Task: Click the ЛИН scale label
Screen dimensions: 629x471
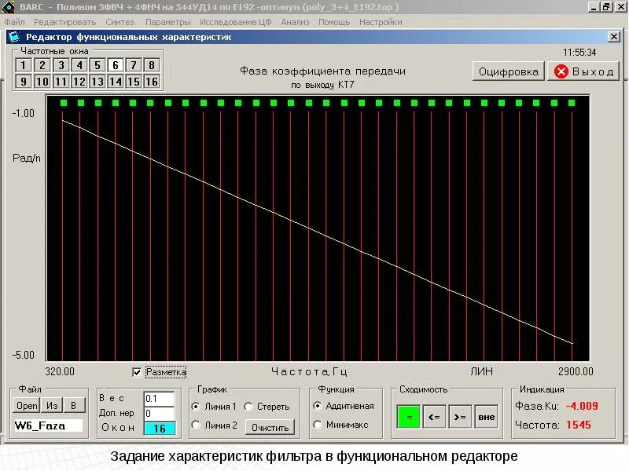Action: pos(481,371)
